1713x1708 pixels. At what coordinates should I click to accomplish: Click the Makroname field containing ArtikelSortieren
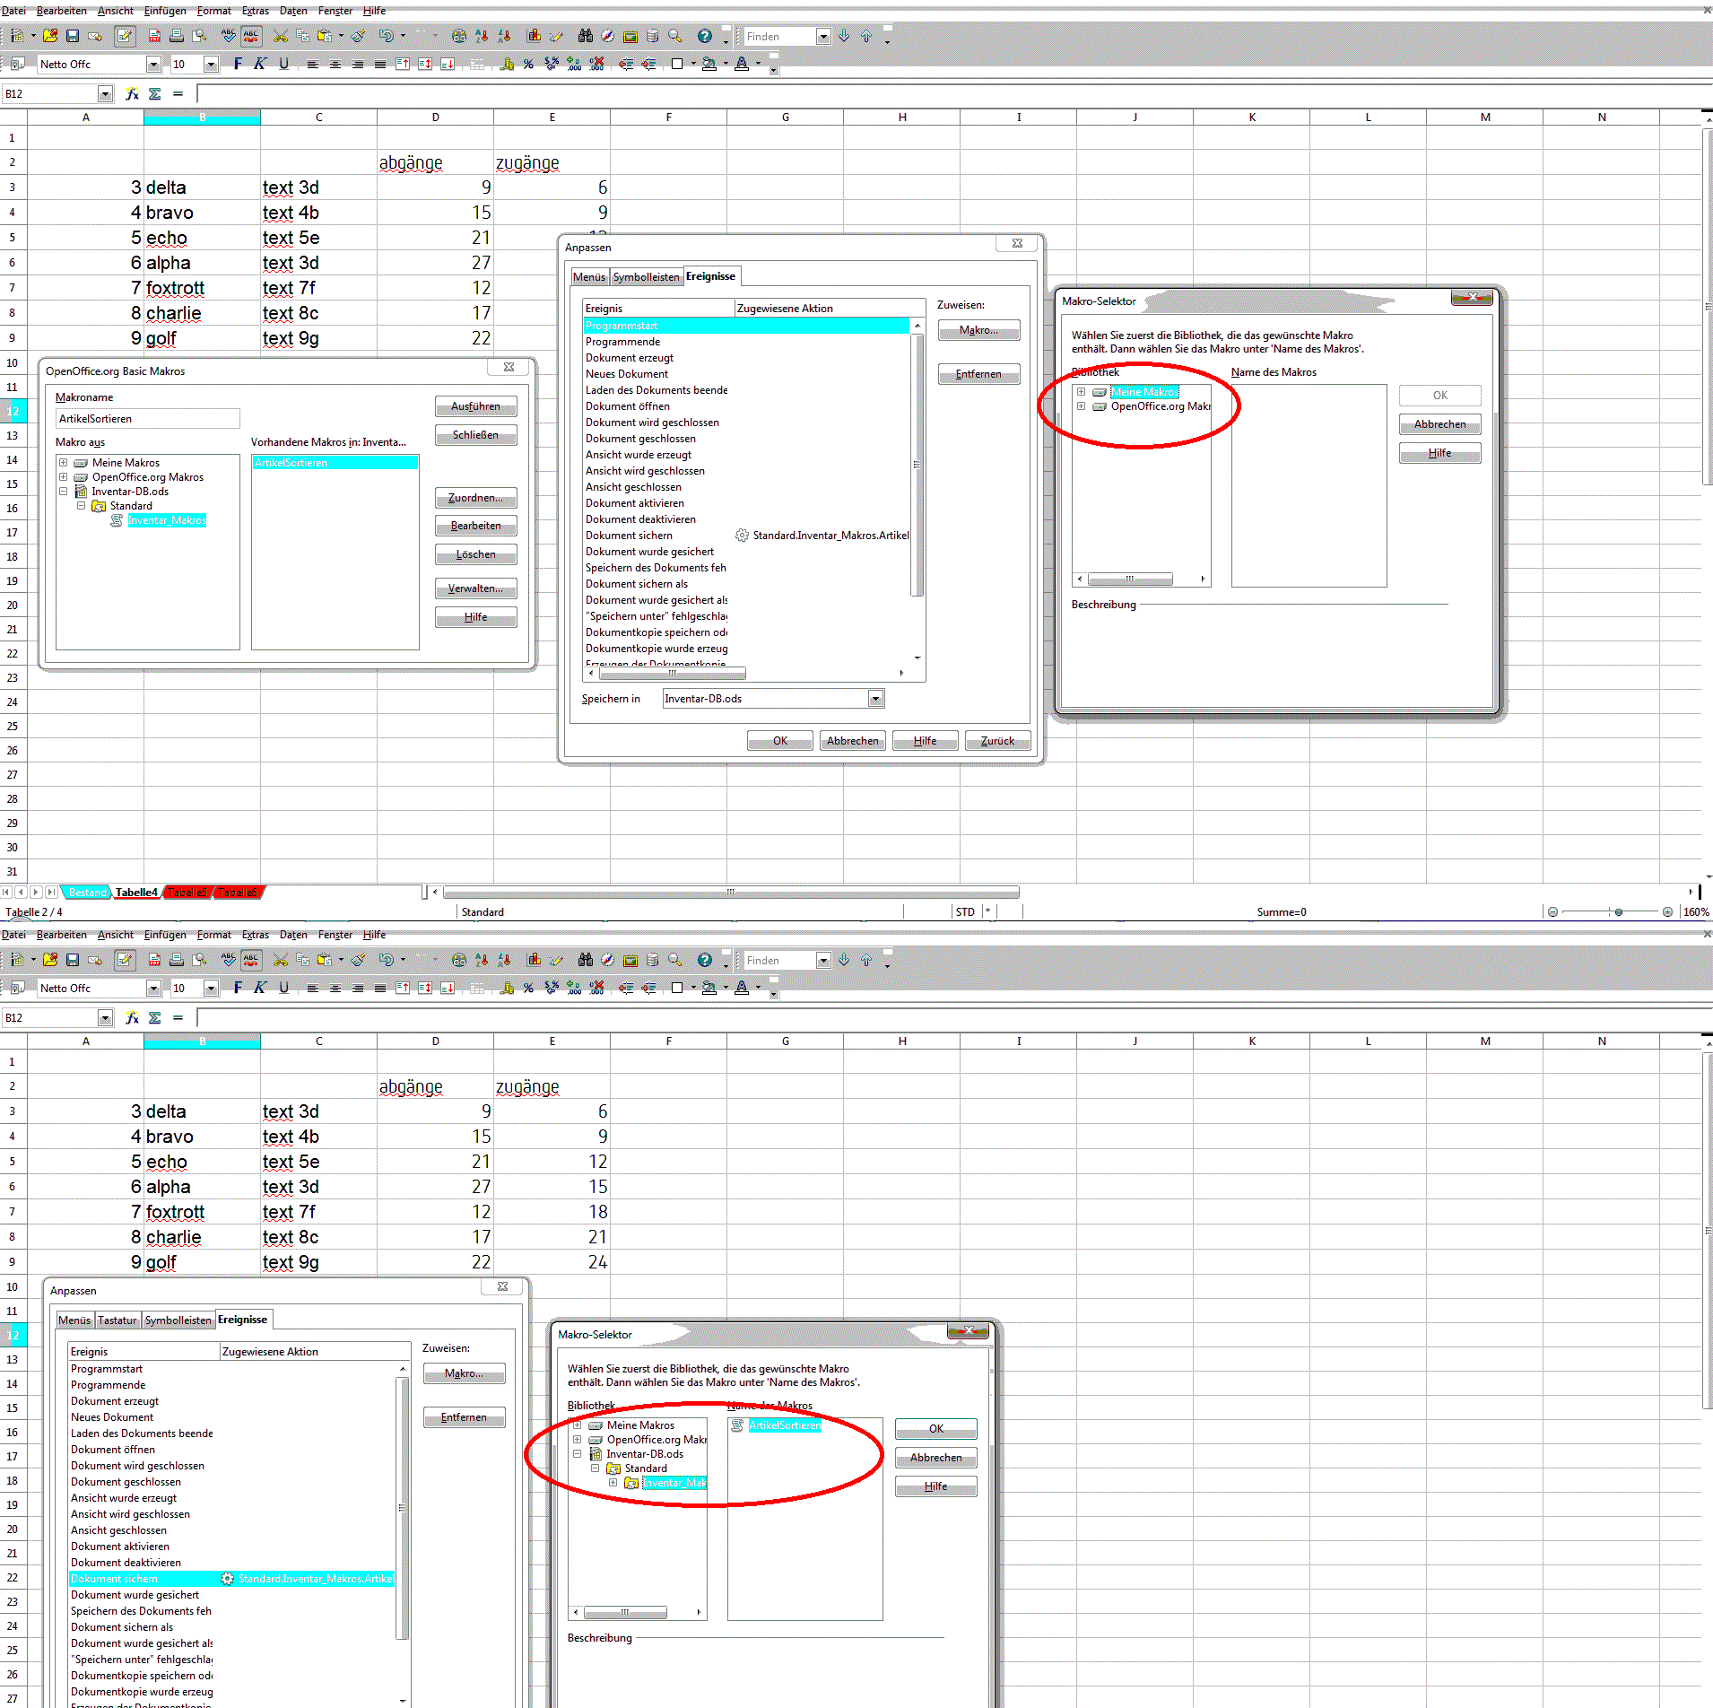pyautogui.click(x=147, y=419)
